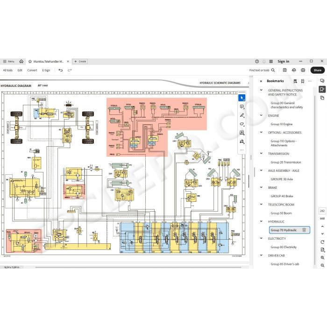Go to next page arrow
Image resolution: width=327 pixels, height=327 pixels.
322,234
